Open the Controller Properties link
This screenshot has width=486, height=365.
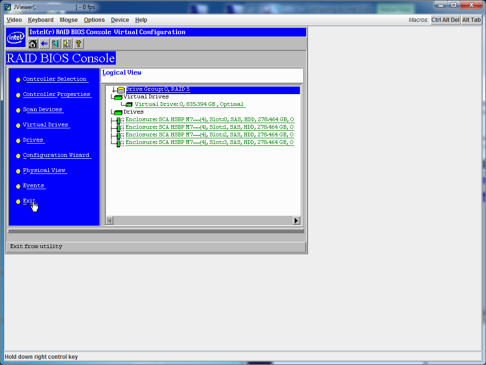coord(56,94)
